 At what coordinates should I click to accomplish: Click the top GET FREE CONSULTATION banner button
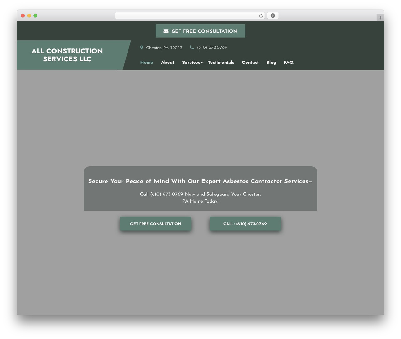pyautogui.click(x=200, y=31)
